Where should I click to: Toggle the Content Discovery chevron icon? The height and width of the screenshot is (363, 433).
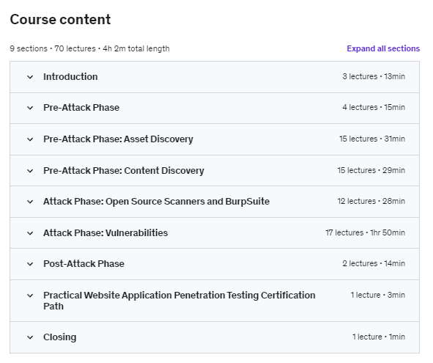coord(30,171)
